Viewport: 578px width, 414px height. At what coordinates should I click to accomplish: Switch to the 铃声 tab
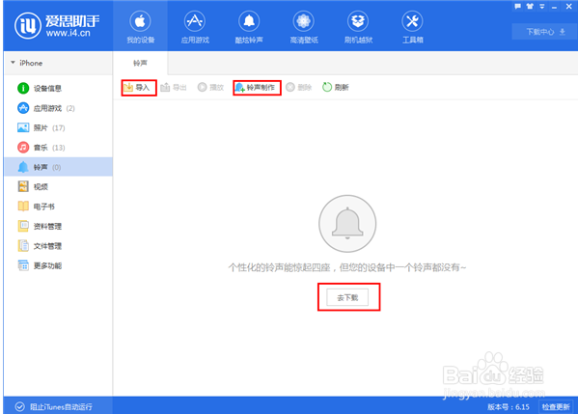(140, 63)
